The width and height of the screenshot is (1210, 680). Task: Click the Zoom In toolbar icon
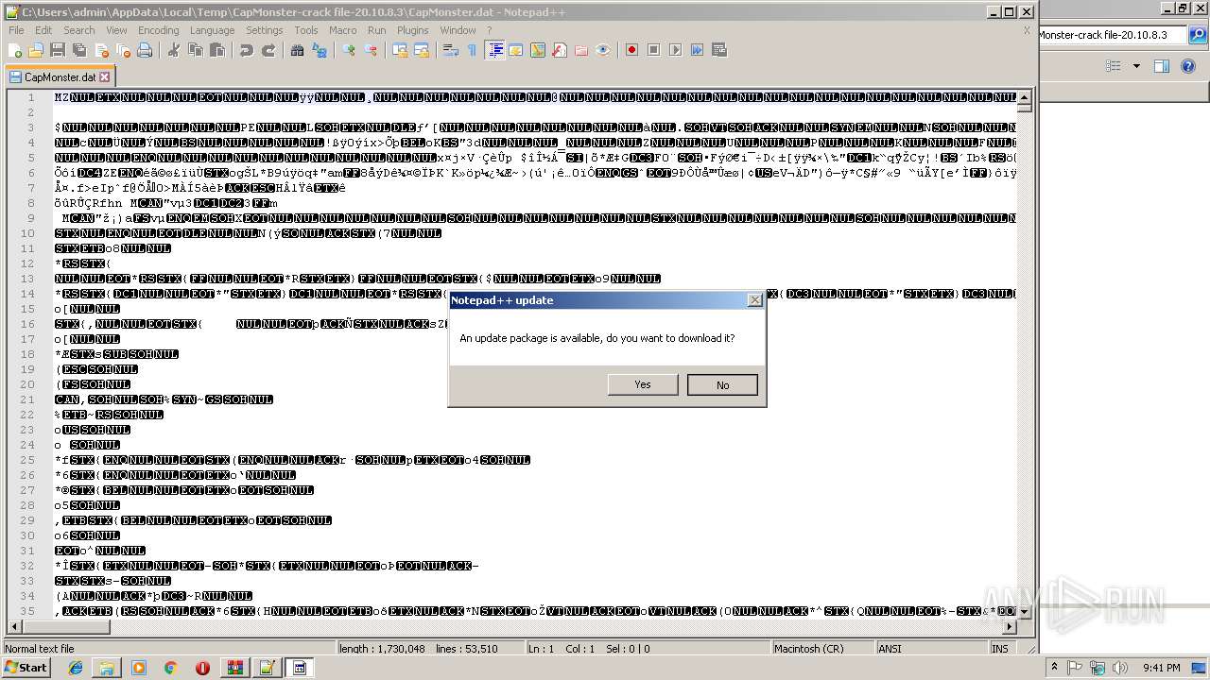(349, 50)
